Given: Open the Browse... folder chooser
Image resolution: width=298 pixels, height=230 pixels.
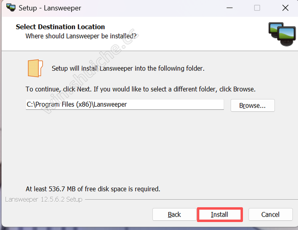Looking at the screenshot, I should pyautogui.click(x=252, y=105).
